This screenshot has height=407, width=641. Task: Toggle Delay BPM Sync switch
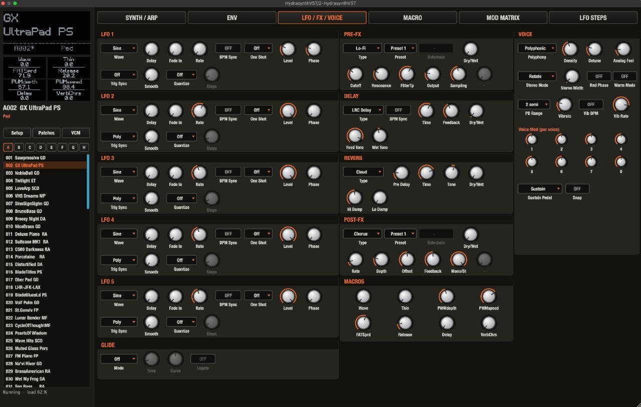pyautogui.click(x=398, y=110)
